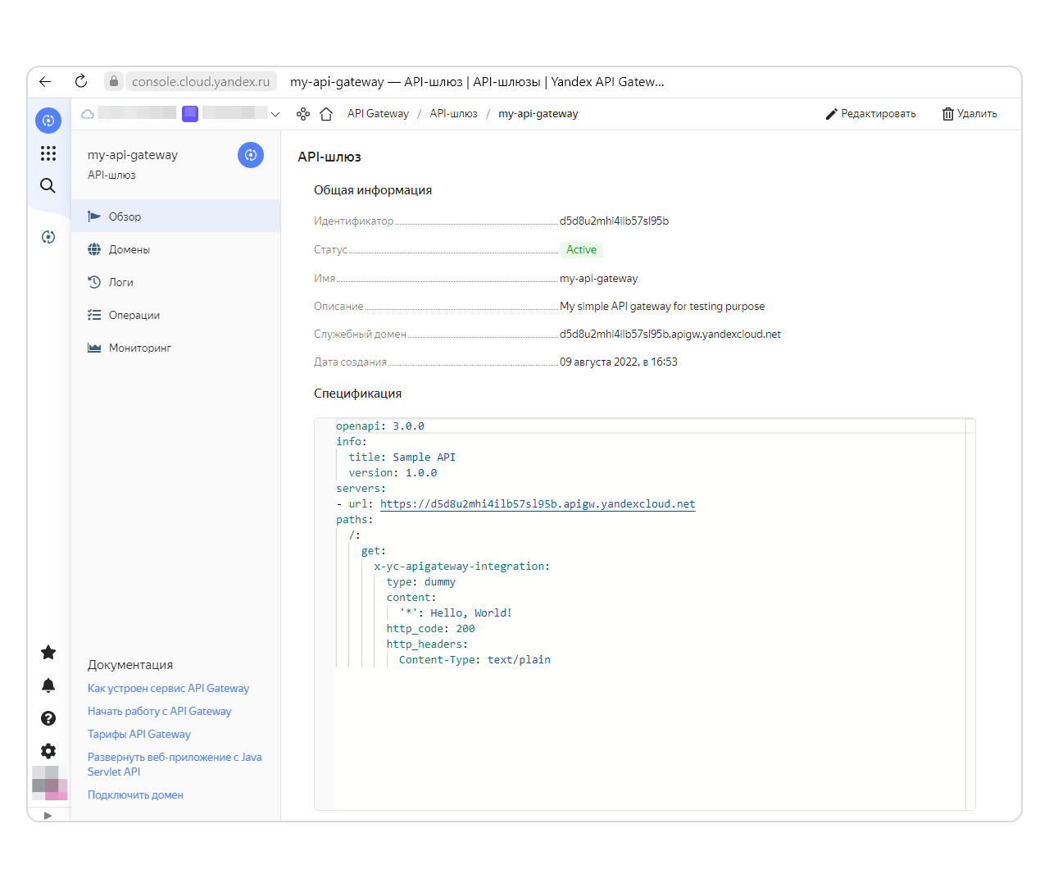The image size is (1049, 888).
Task: Open settings via the gear icon
Action: coord(48,751)
